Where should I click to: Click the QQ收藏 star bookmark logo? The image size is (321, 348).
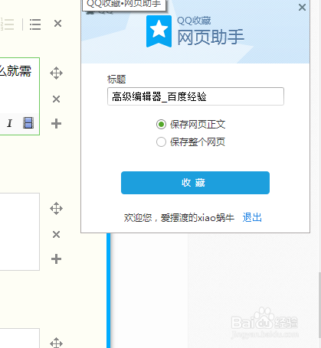[x=159, y=31]
